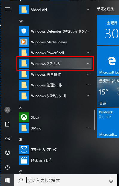Expand the Windows 簡単操作 chevron
The width and height of the screenshot is (119, 186).
(88, 74)
